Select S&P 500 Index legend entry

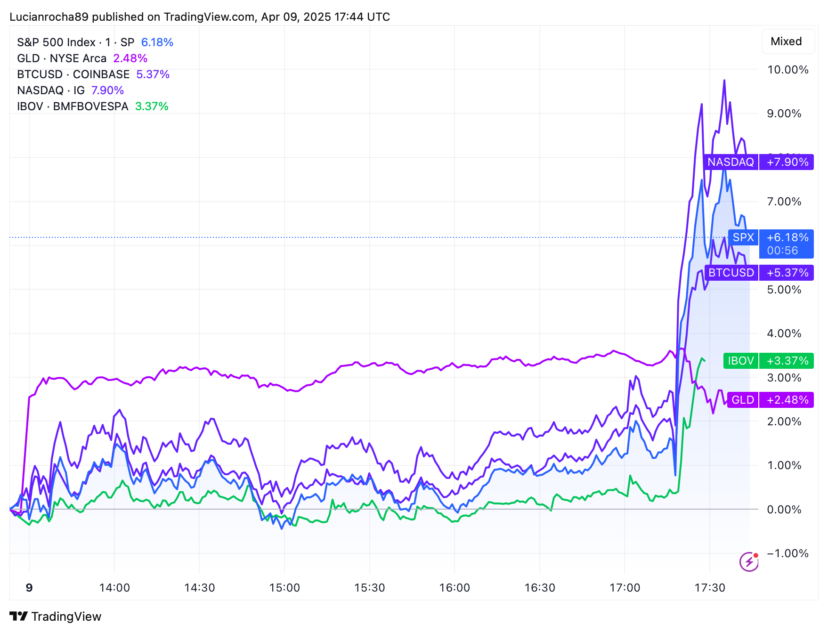[x=75, y=42]
